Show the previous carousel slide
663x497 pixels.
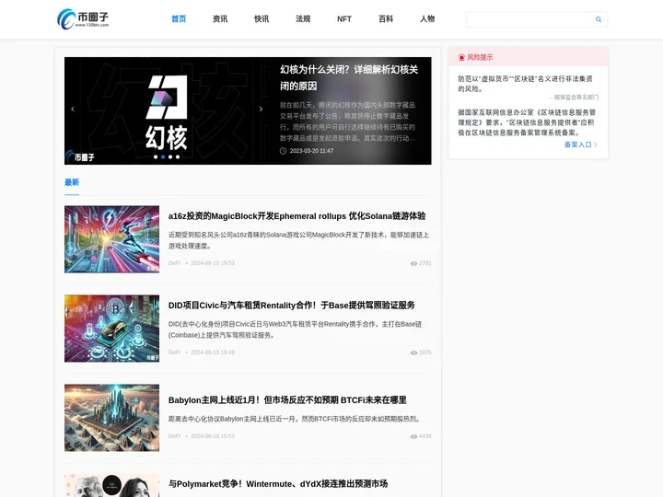pyautogui.click(x=73, y=109)
